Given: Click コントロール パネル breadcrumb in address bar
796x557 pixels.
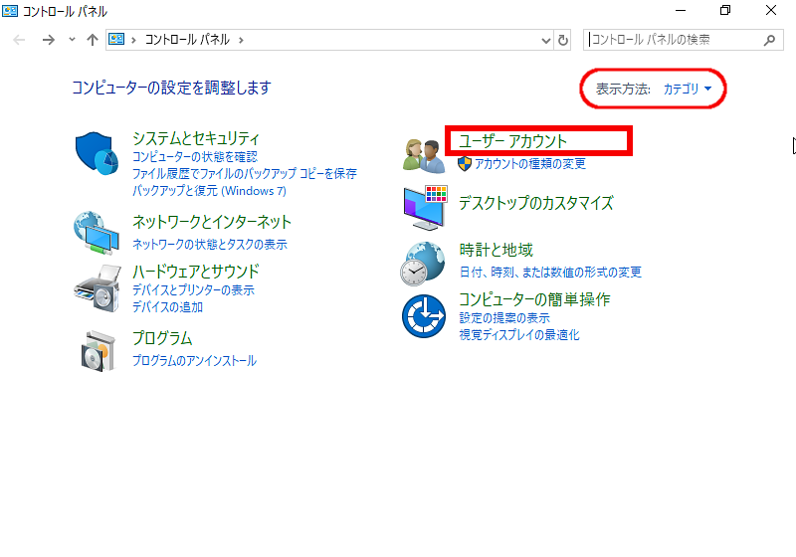Looking at the screenshot, I should 187,40.
